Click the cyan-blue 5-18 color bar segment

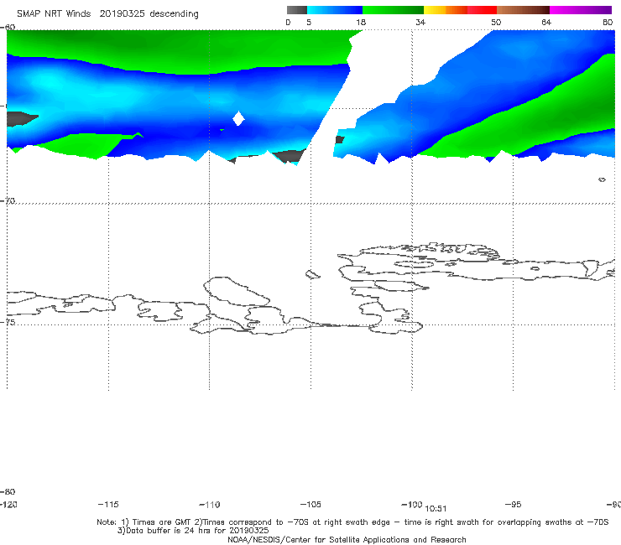pos(335,10)
